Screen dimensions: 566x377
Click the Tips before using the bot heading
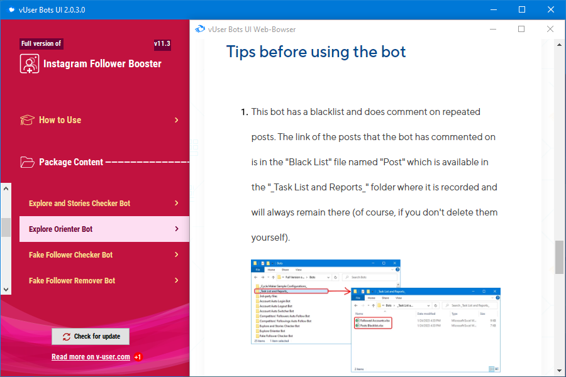[x=316, y=52]
